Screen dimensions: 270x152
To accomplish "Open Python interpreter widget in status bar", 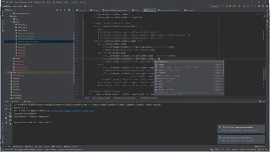I will [x=248, y=149].
